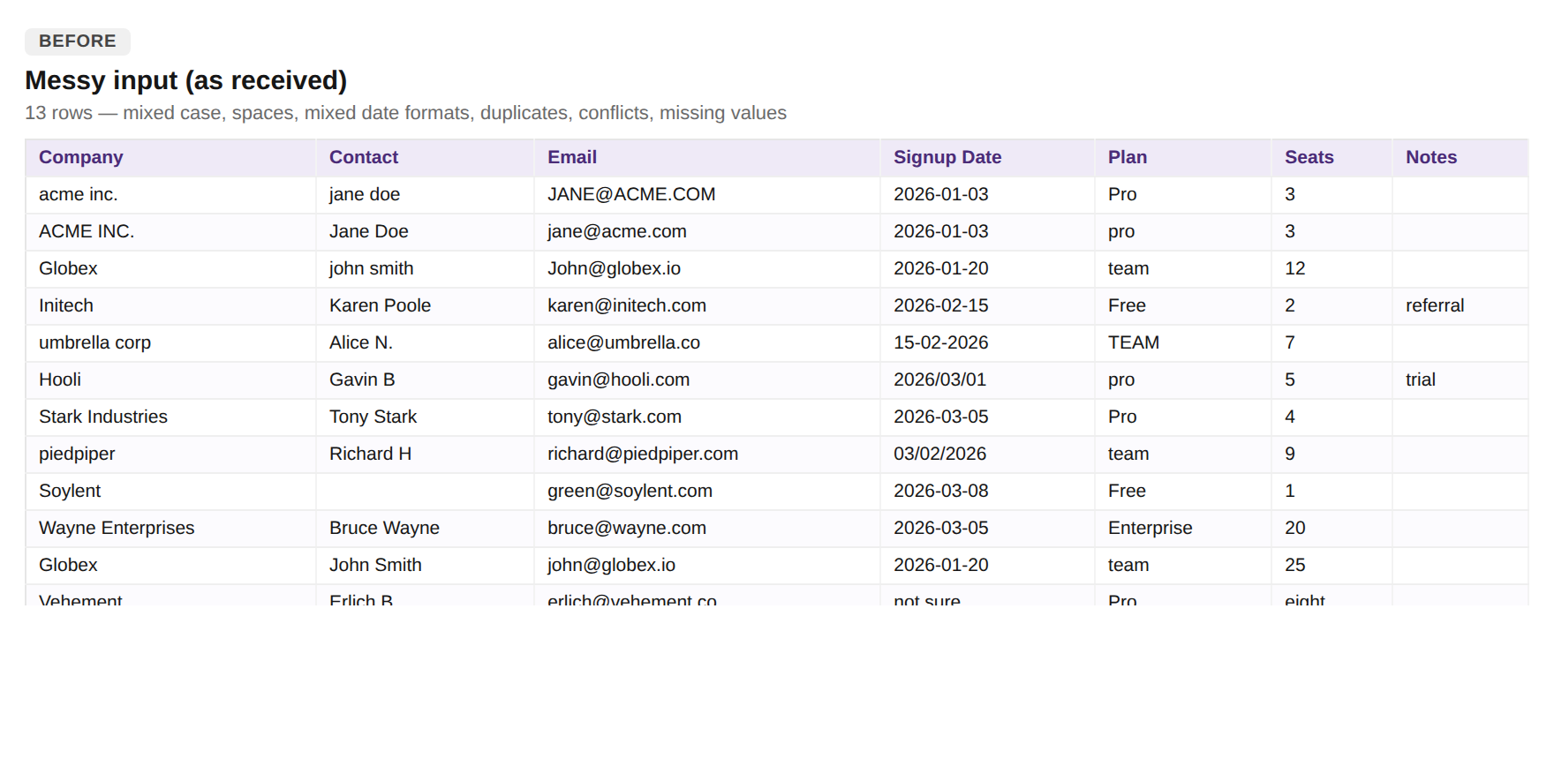Click the Plan column header

click(x=1183, y=158)
